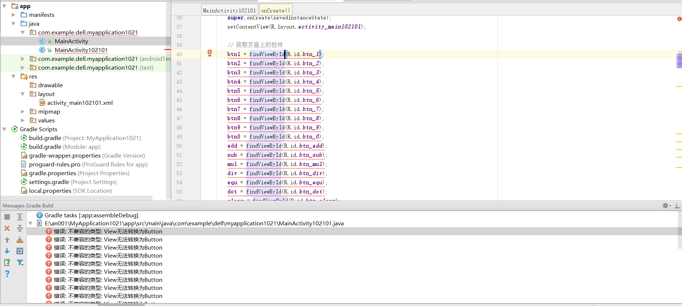Open gradle-wrapper.properties file
This screenshot has height=306, width=682.
click(x=87, y=155)
